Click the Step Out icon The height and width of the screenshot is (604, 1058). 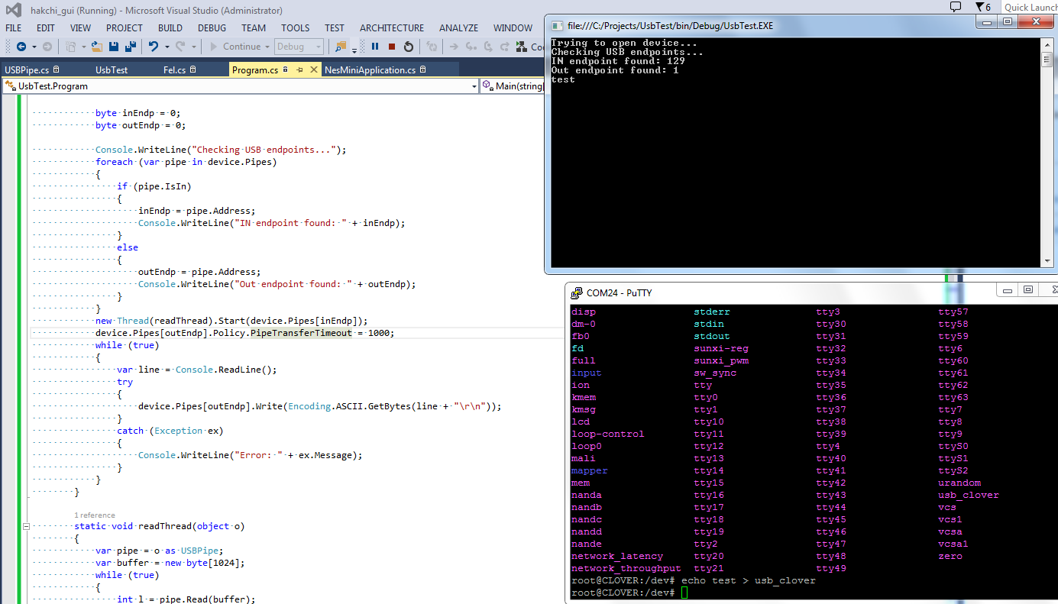click(x=505, y=47)
